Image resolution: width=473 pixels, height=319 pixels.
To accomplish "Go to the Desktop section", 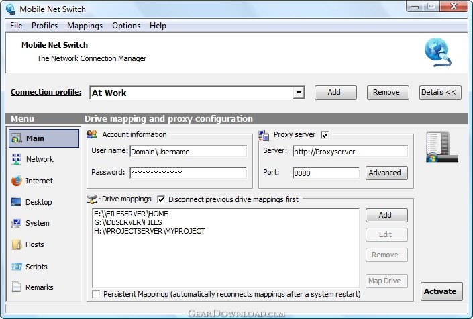I will coord(39,201).
